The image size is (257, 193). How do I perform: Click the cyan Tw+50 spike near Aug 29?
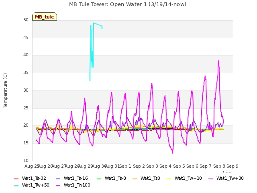pyautogui.click(x=91, y=25)
